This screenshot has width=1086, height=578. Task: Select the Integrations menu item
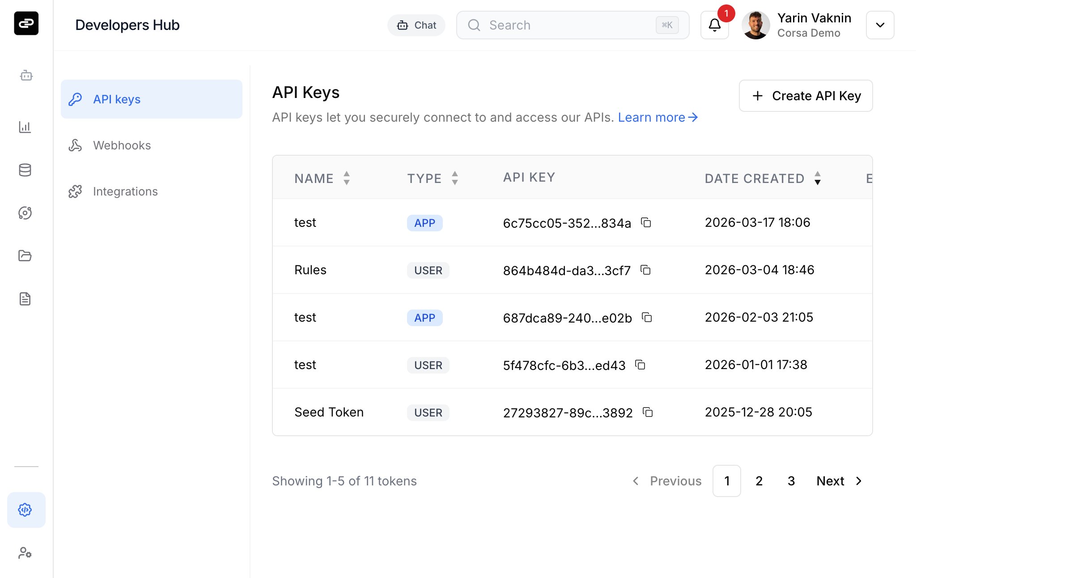click(x=152, y=191)
